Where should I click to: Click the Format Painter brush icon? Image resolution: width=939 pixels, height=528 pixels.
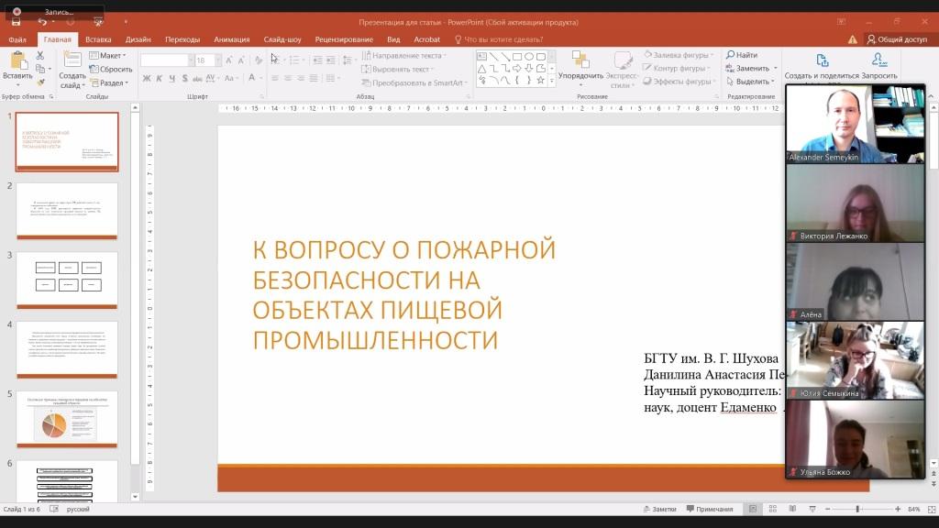(x=40, y=82)
